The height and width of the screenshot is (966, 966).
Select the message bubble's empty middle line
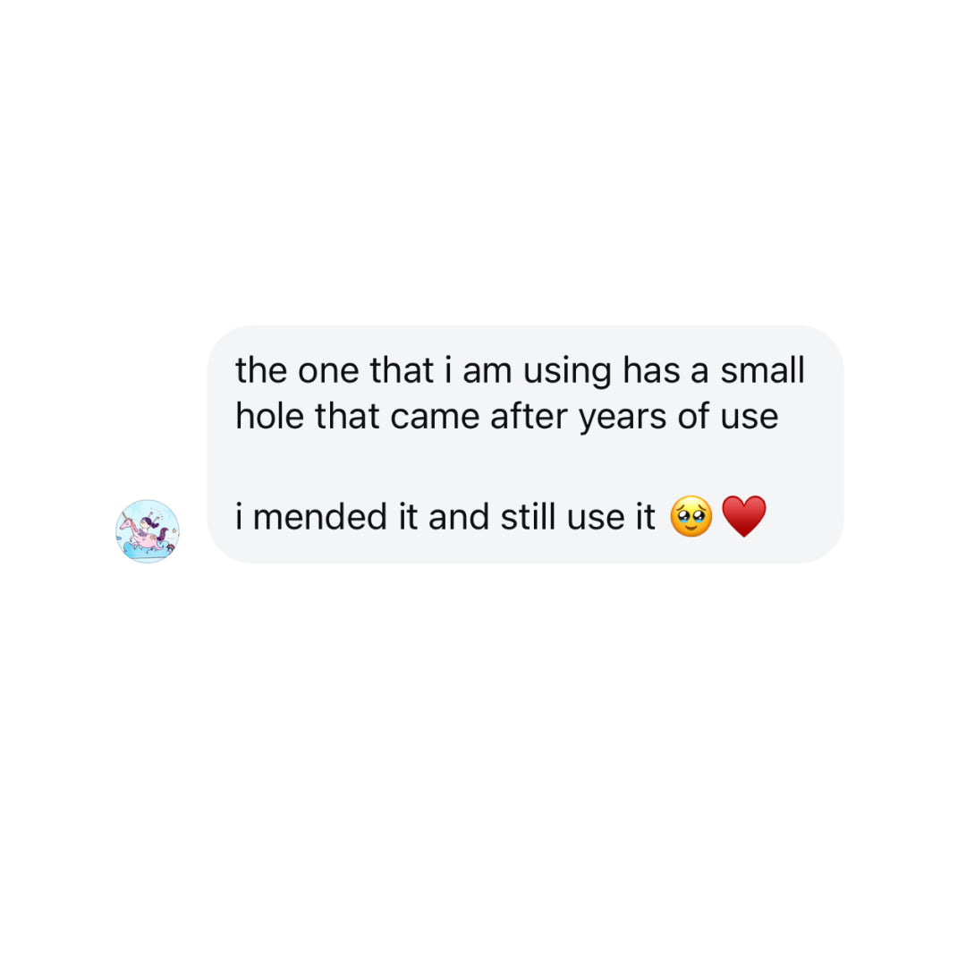(x=525, y=466)
